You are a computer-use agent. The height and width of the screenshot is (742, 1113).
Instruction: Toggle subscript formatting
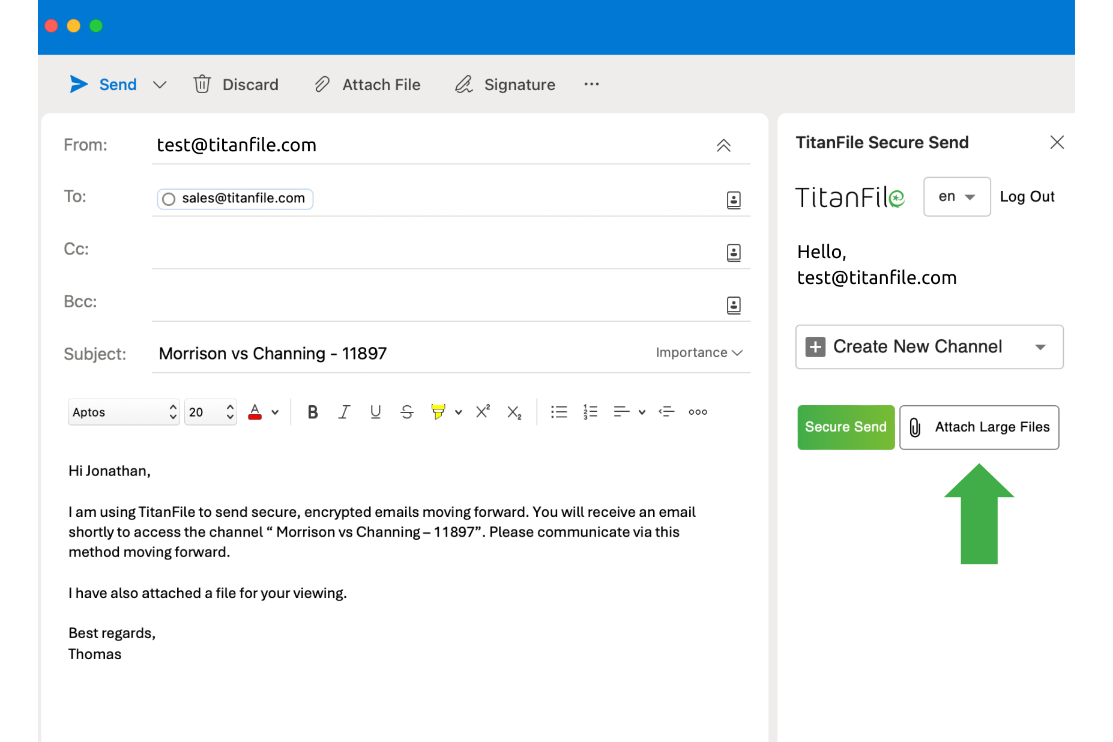[514, 412]
